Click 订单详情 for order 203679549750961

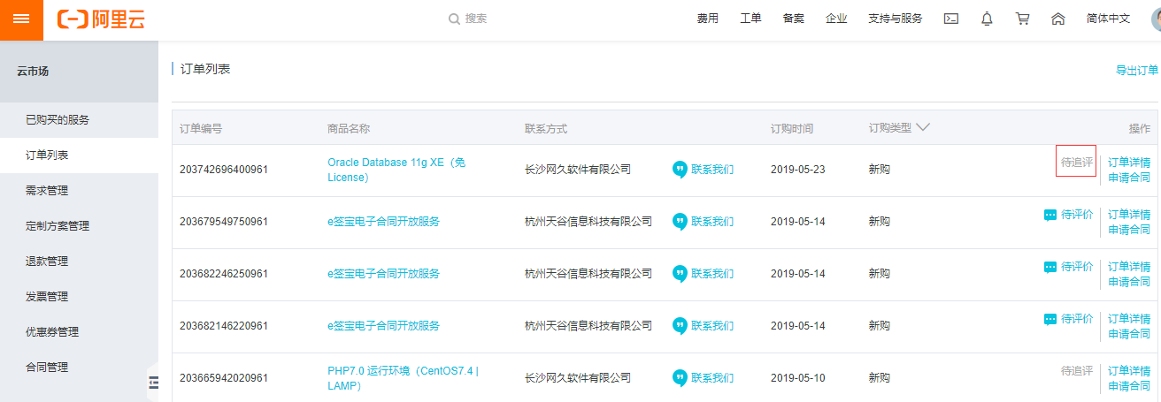click(x=1129, y=215)
